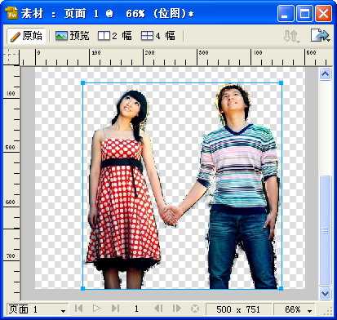Switch to the 原始 (Original) view tab

coord(26,36)
